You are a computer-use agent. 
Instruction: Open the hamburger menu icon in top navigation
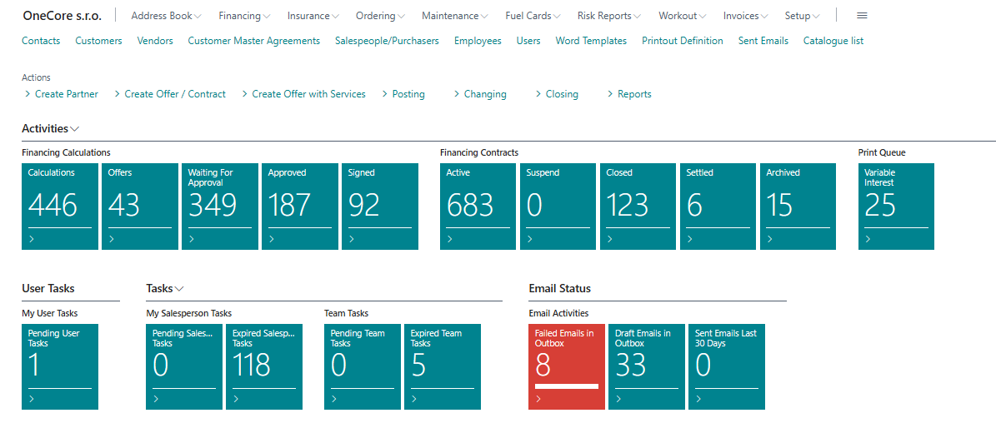coord(862,16)
